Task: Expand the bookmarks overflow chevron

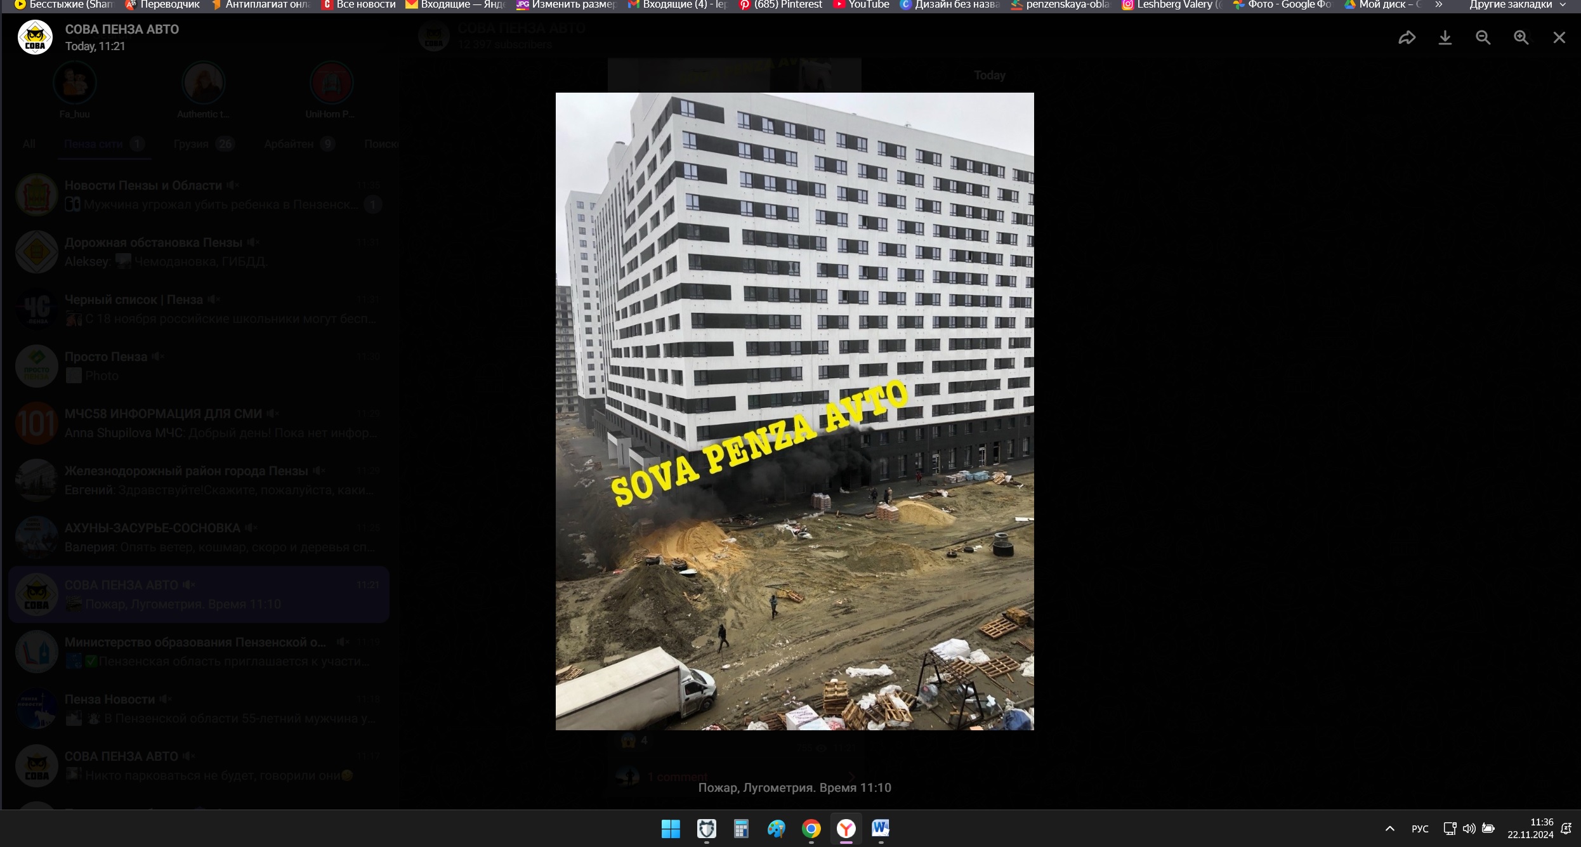Action: (1438, 4)
